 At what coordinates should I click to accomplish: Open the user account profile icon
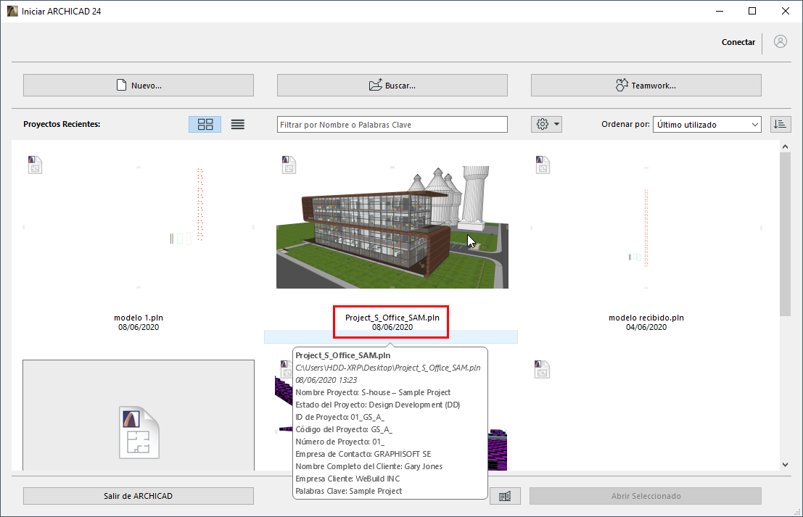781,41
